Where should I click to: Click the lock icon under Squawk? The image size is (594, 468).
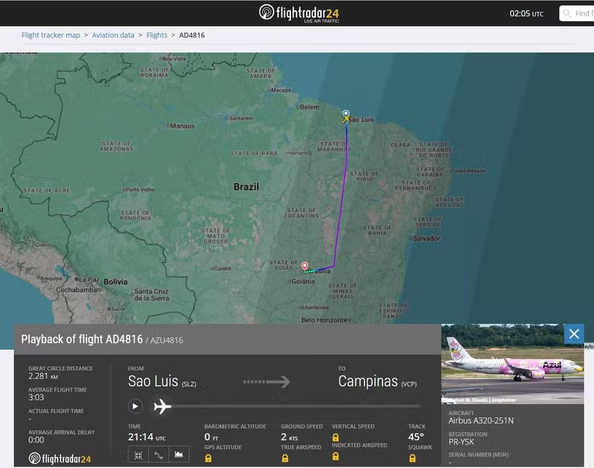412,458
